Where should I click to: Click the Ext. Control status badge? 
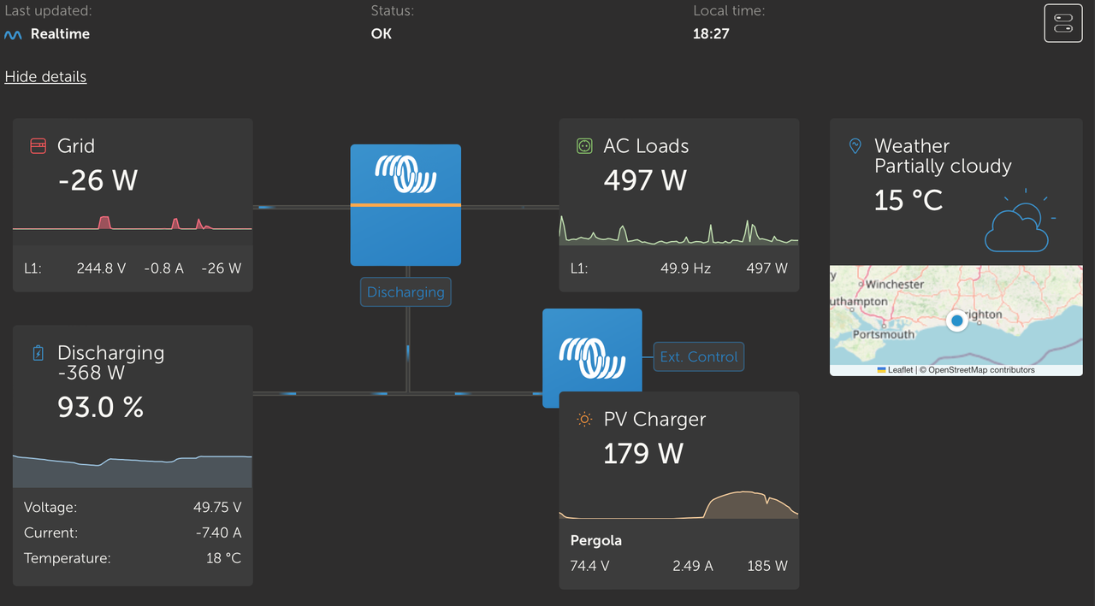pos(699,357)
